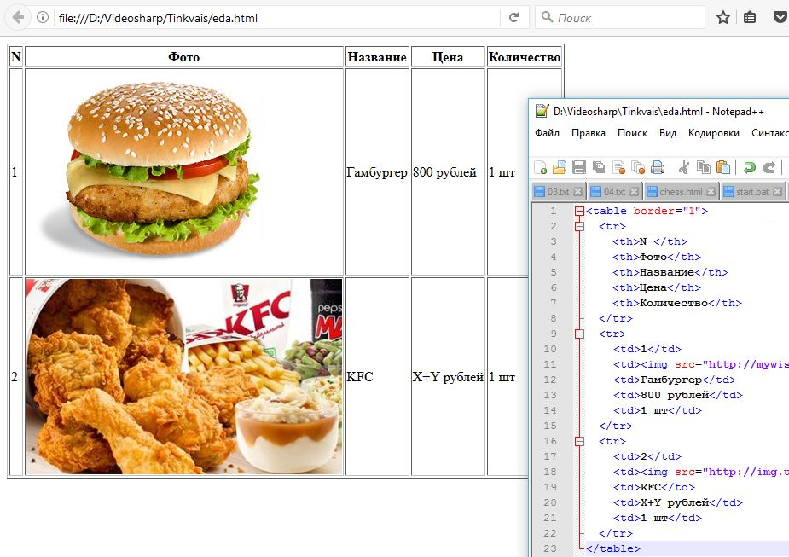789x557 pixels.
Task: Click the <th>Количество</th> code on line 7
Action: click(x=677, y=303)
